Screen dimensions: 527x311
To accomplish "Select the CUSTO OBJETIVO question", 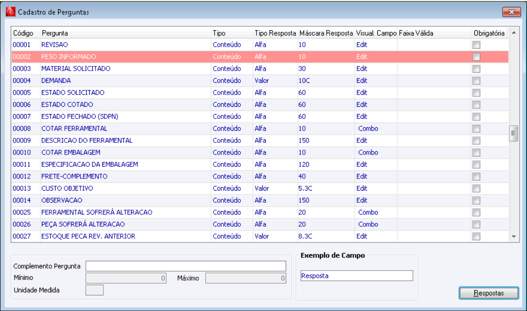I will tap(260, 188).
